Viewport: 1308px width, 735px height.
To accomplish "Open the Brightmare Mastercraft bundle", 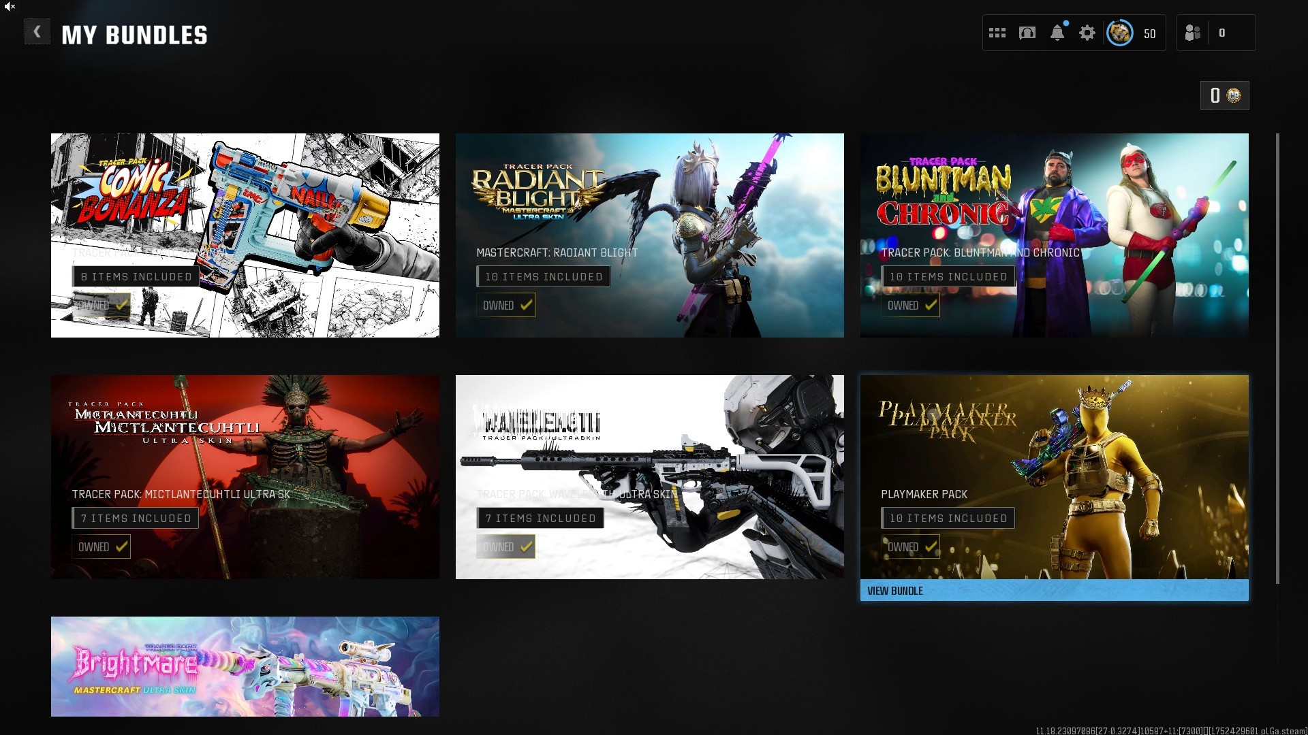I will (x=245, y=666).
